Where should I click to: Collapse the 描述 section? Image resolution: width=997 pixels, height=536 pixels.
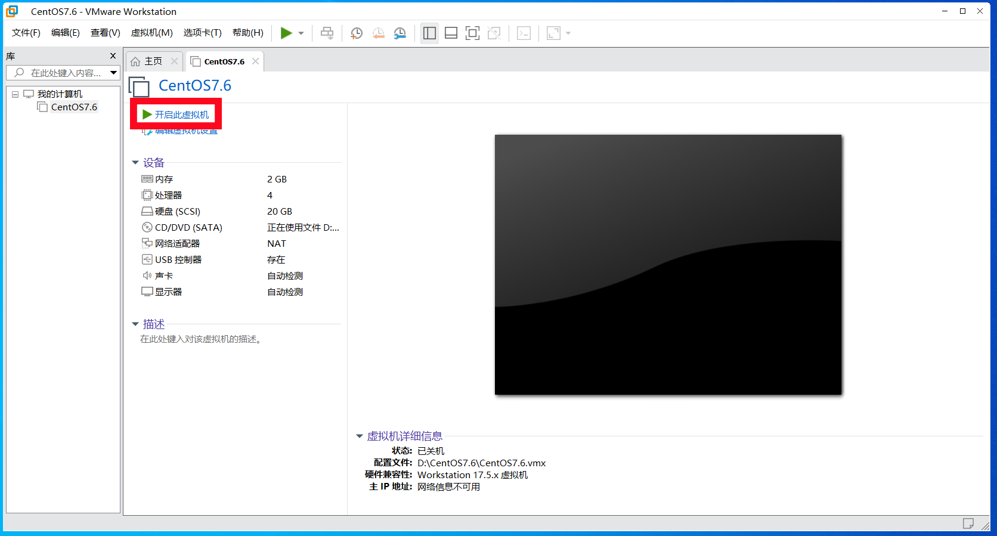coord(135,324)
